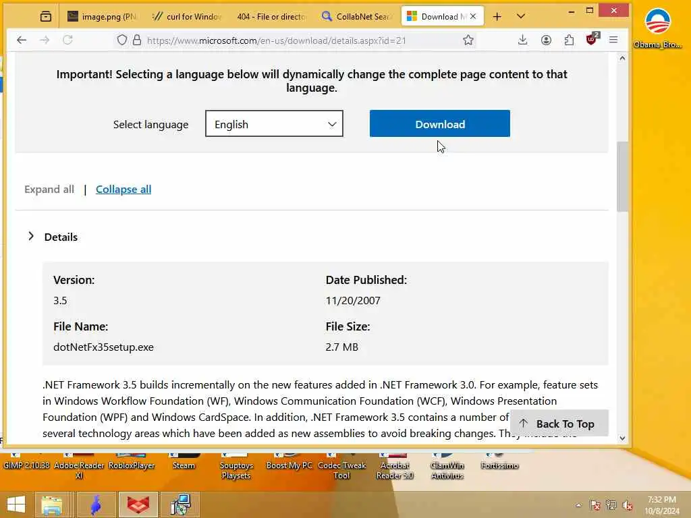The height and width of the screenshot is (518, 691).
Task: Select the GIMP 2.10.38 desktop shortcut
Action: tap(26, 461)
